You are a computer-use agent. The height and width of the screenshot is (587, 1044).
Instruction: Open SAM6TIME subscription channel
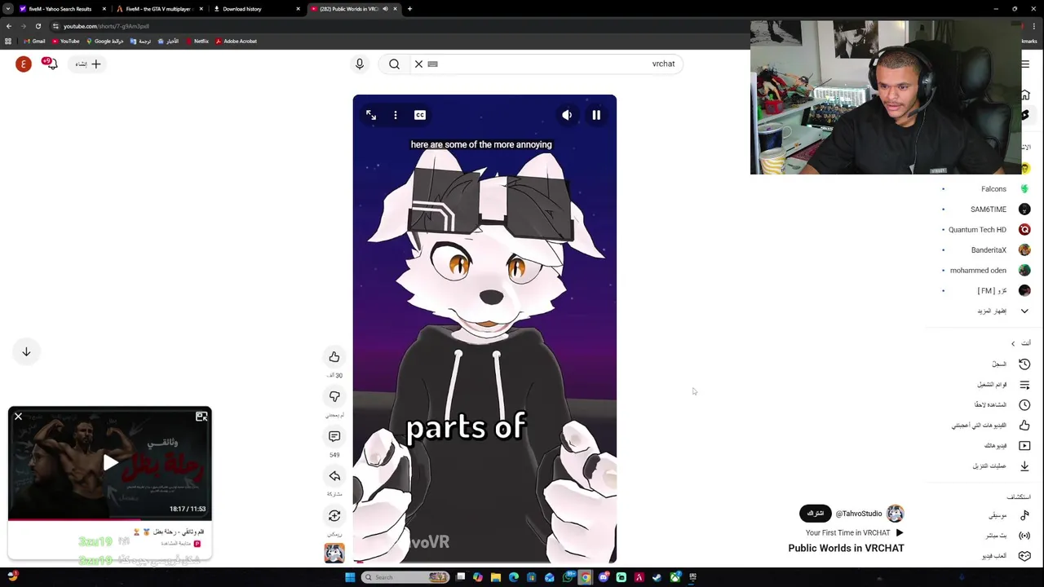pos(987,210)
